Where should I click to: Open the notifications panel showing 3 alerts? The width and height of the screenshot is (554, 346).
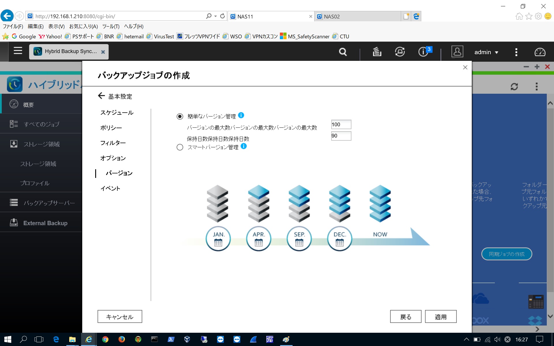(x=422, y=52)
